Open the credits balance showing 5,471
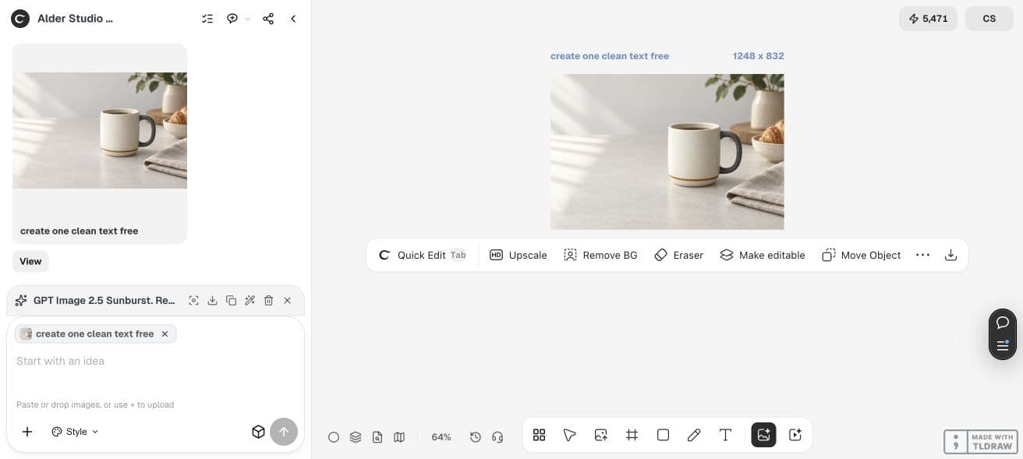This screenshot has width=1023, height=459. (928, 19)
